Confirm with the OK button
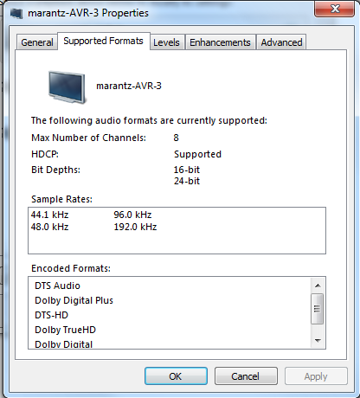 (176, 376)
